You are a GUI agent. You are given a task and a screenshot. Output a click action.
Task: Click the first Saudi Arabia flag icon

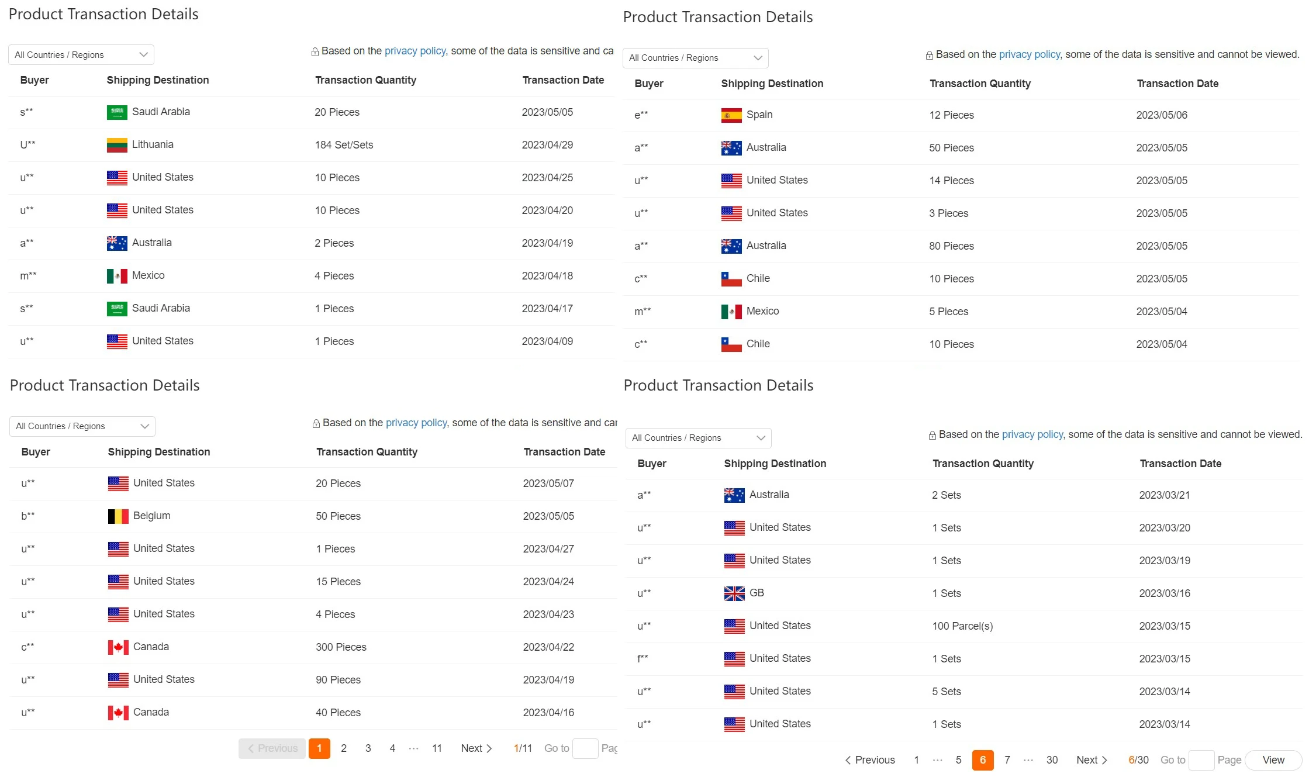[117, 112]
